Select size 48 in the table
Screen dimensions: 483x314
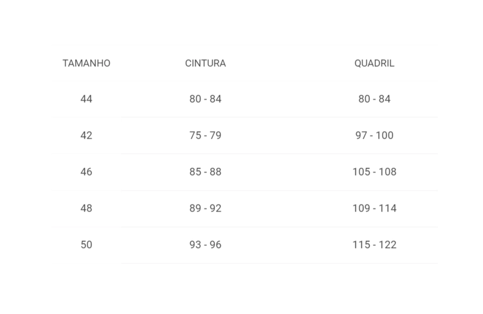[86, 208]
